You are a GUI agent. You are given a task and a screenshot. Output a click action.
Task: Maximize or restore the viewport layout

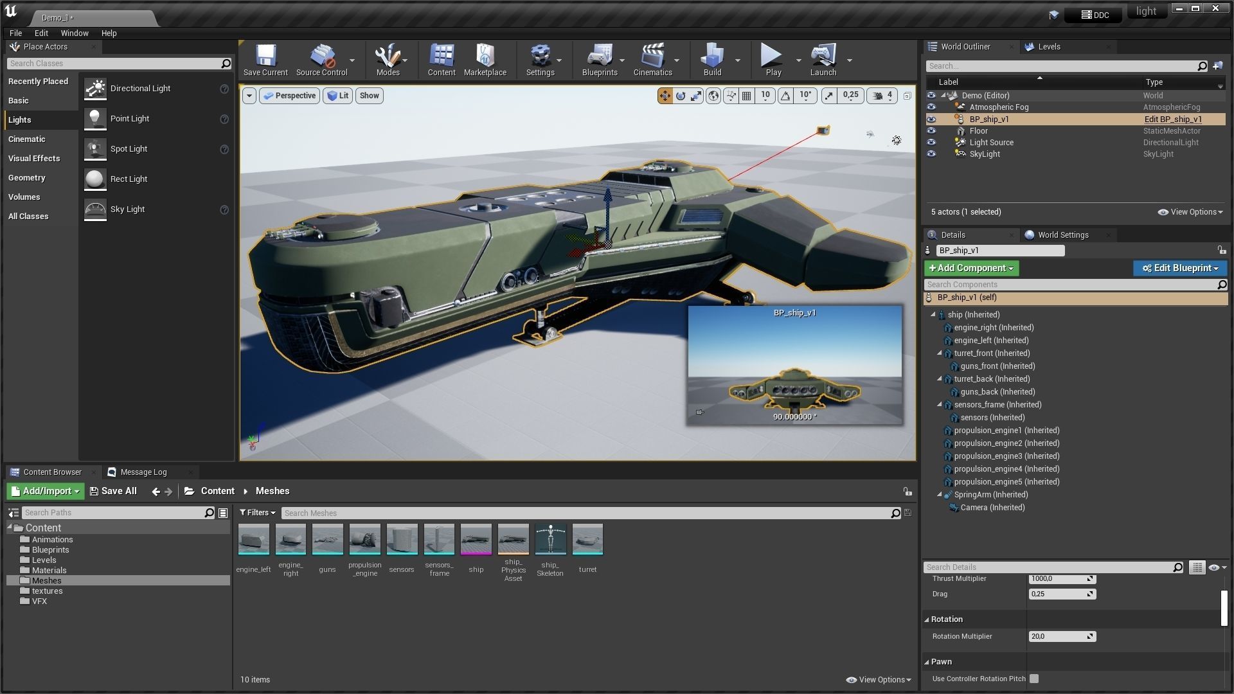coord(908,96)
